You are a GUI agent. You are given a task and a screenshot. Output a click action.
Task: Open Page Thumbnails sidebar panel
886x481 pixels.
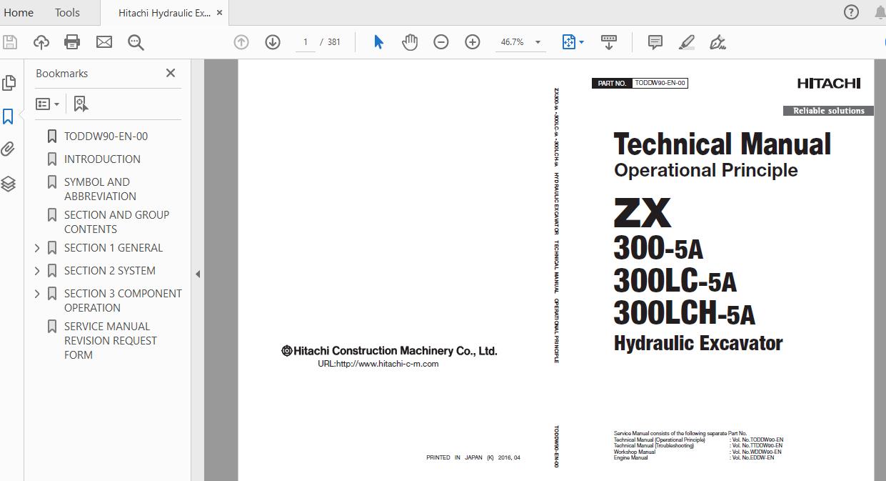(9, 83)
